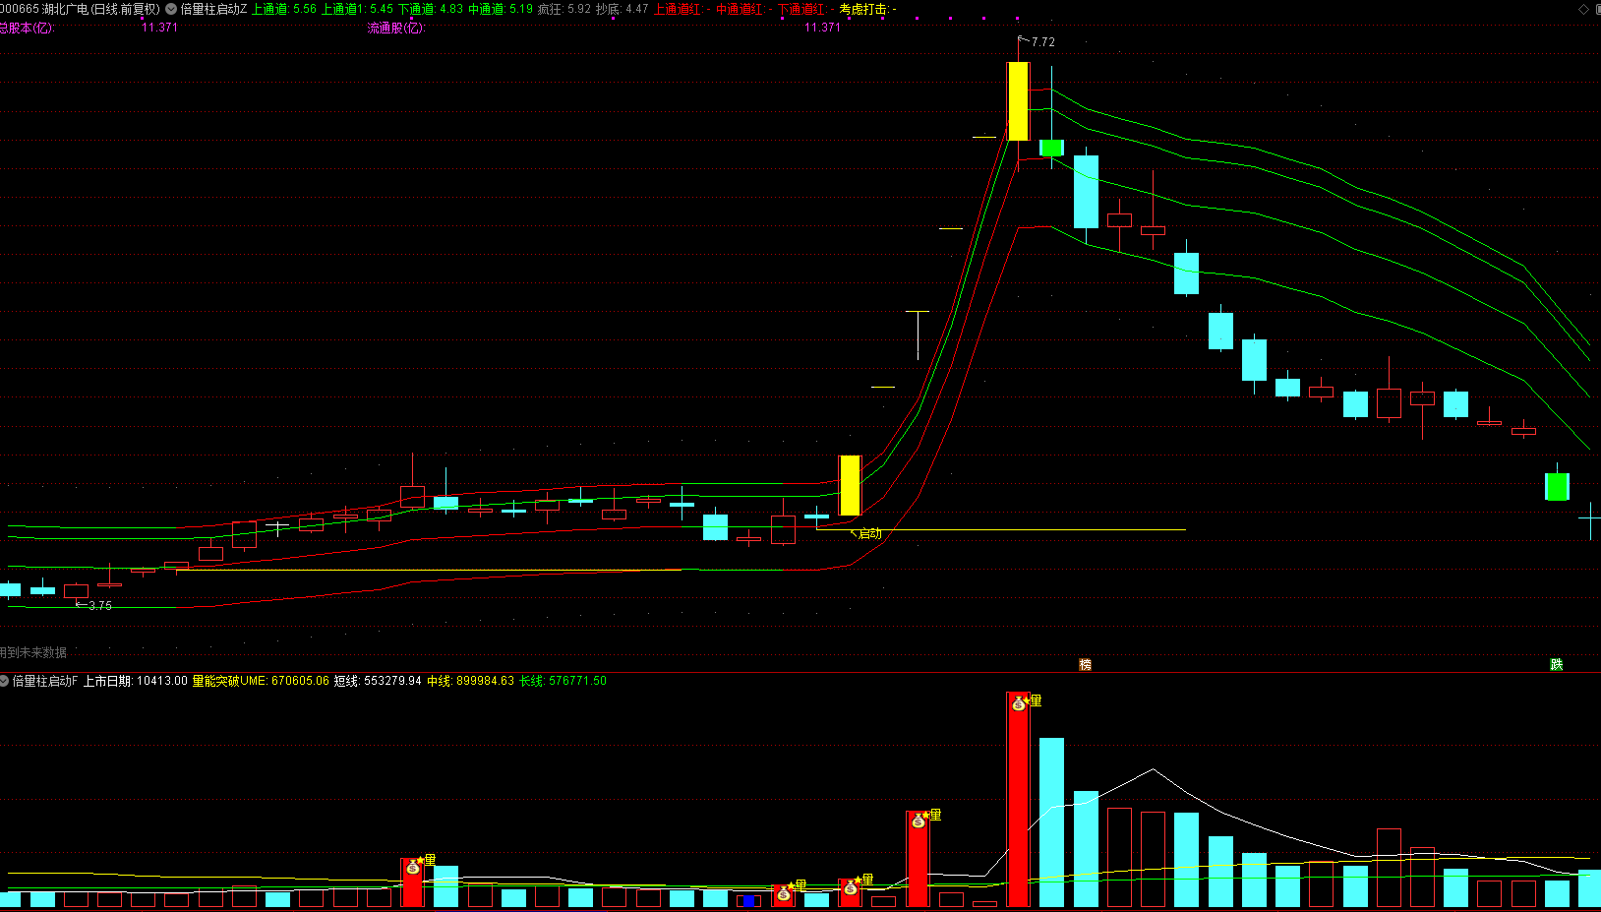1601x912 pixels.
Task: Select the stock title 湖北广电(日线.前复权)
Action: (100, 9)
